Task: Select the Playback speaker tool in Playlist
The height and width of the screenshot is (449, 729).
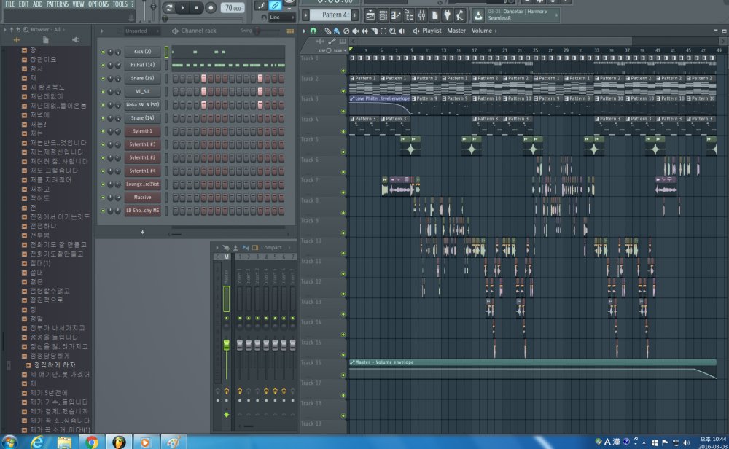Action: 402,31
